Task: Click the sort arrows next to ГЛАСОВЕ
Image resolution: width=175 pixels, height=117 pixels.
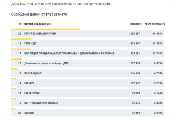Action: [x=141, y=24]
